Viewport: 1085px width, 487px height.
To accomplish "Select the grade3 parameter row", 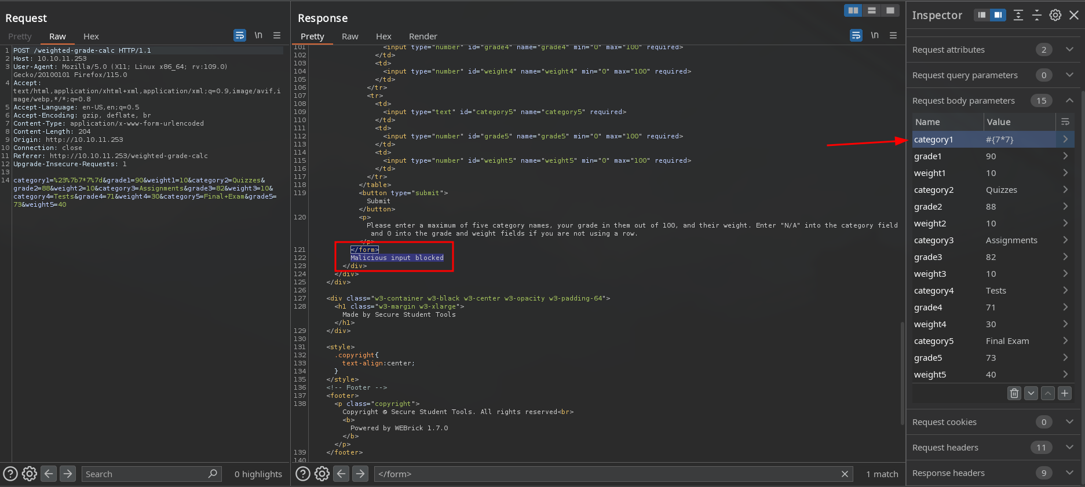I will click(x=993, y=257).
